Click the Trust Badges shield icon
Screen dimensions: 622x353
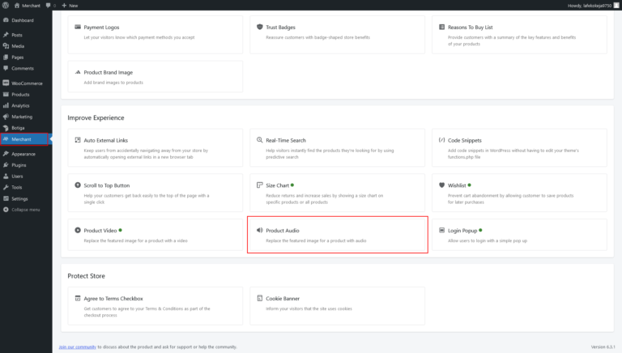[260, 27]
